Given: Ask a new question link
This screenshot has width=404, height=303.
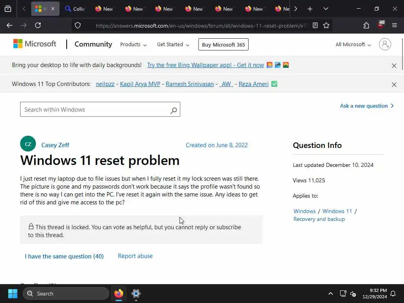Looking at the screenshot, I should pyautogui.click(x=367, y=106).
